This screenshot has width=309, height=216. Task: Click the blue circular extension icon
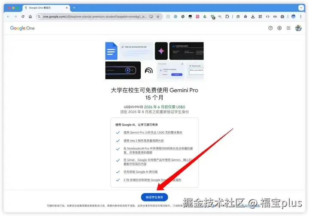click(x=176, y=17)
